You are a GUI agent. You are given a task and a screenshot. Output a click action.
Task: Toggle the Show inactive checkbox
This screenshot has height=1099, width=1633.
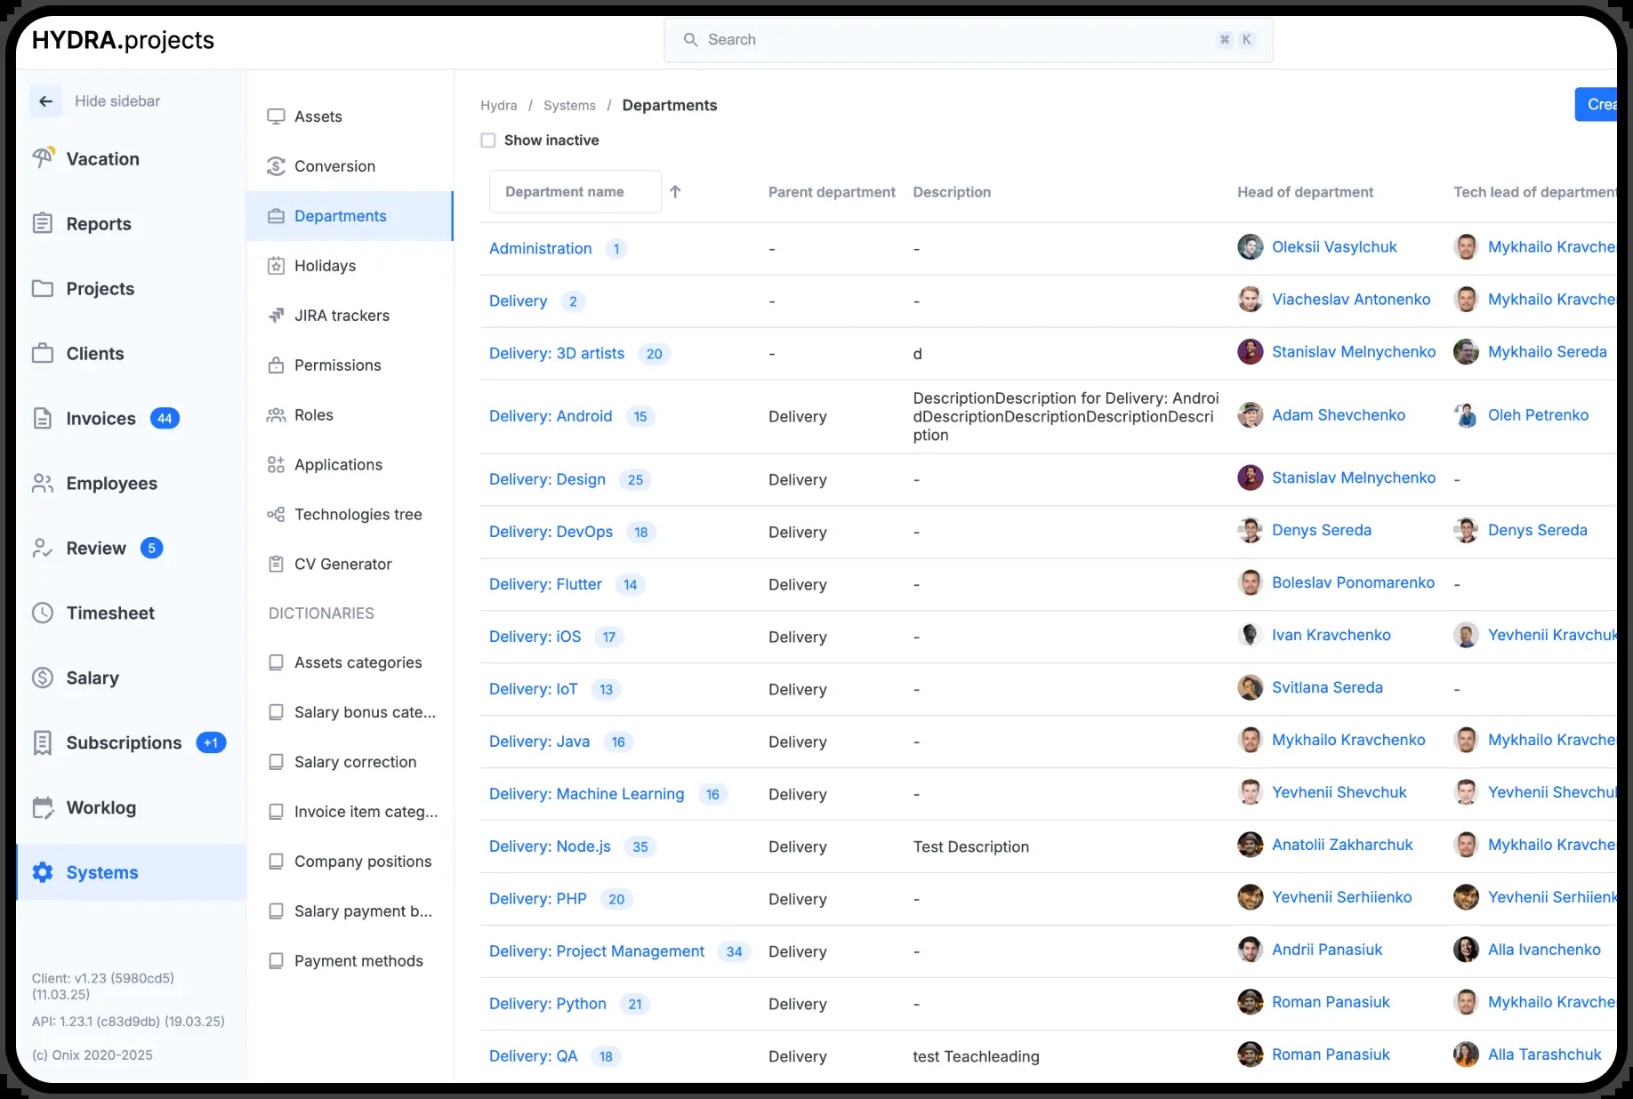coord(488,140)
